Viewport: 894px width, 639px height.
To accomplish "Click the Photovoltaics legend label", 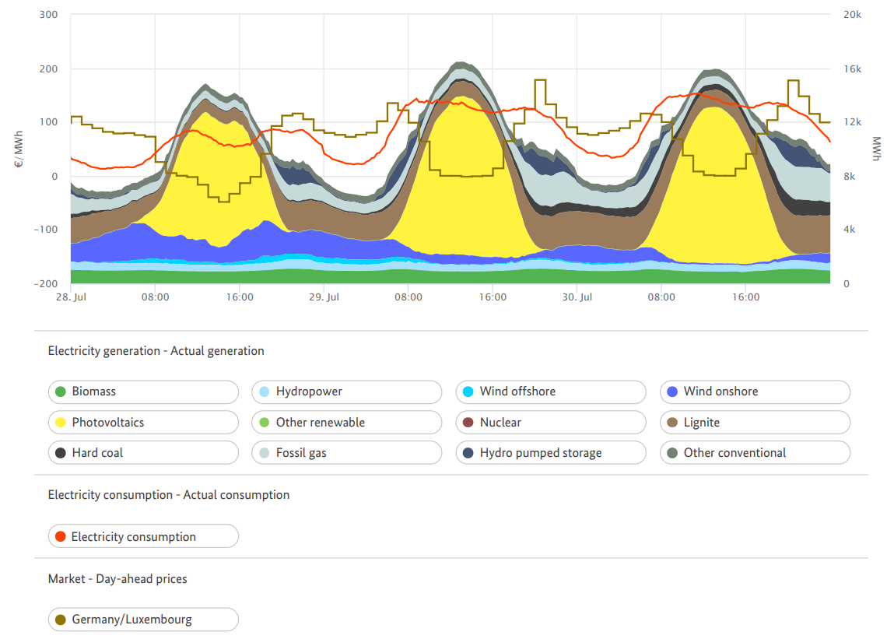I will tap(108, 423).
